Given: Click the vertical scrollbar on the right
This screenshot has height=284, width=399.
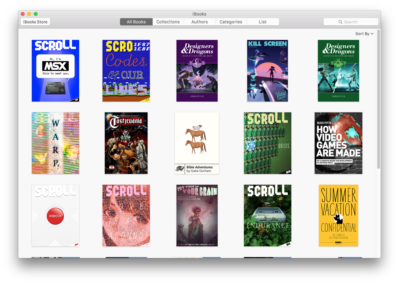Looking at the screenshot, I should (x=379, y=100).
